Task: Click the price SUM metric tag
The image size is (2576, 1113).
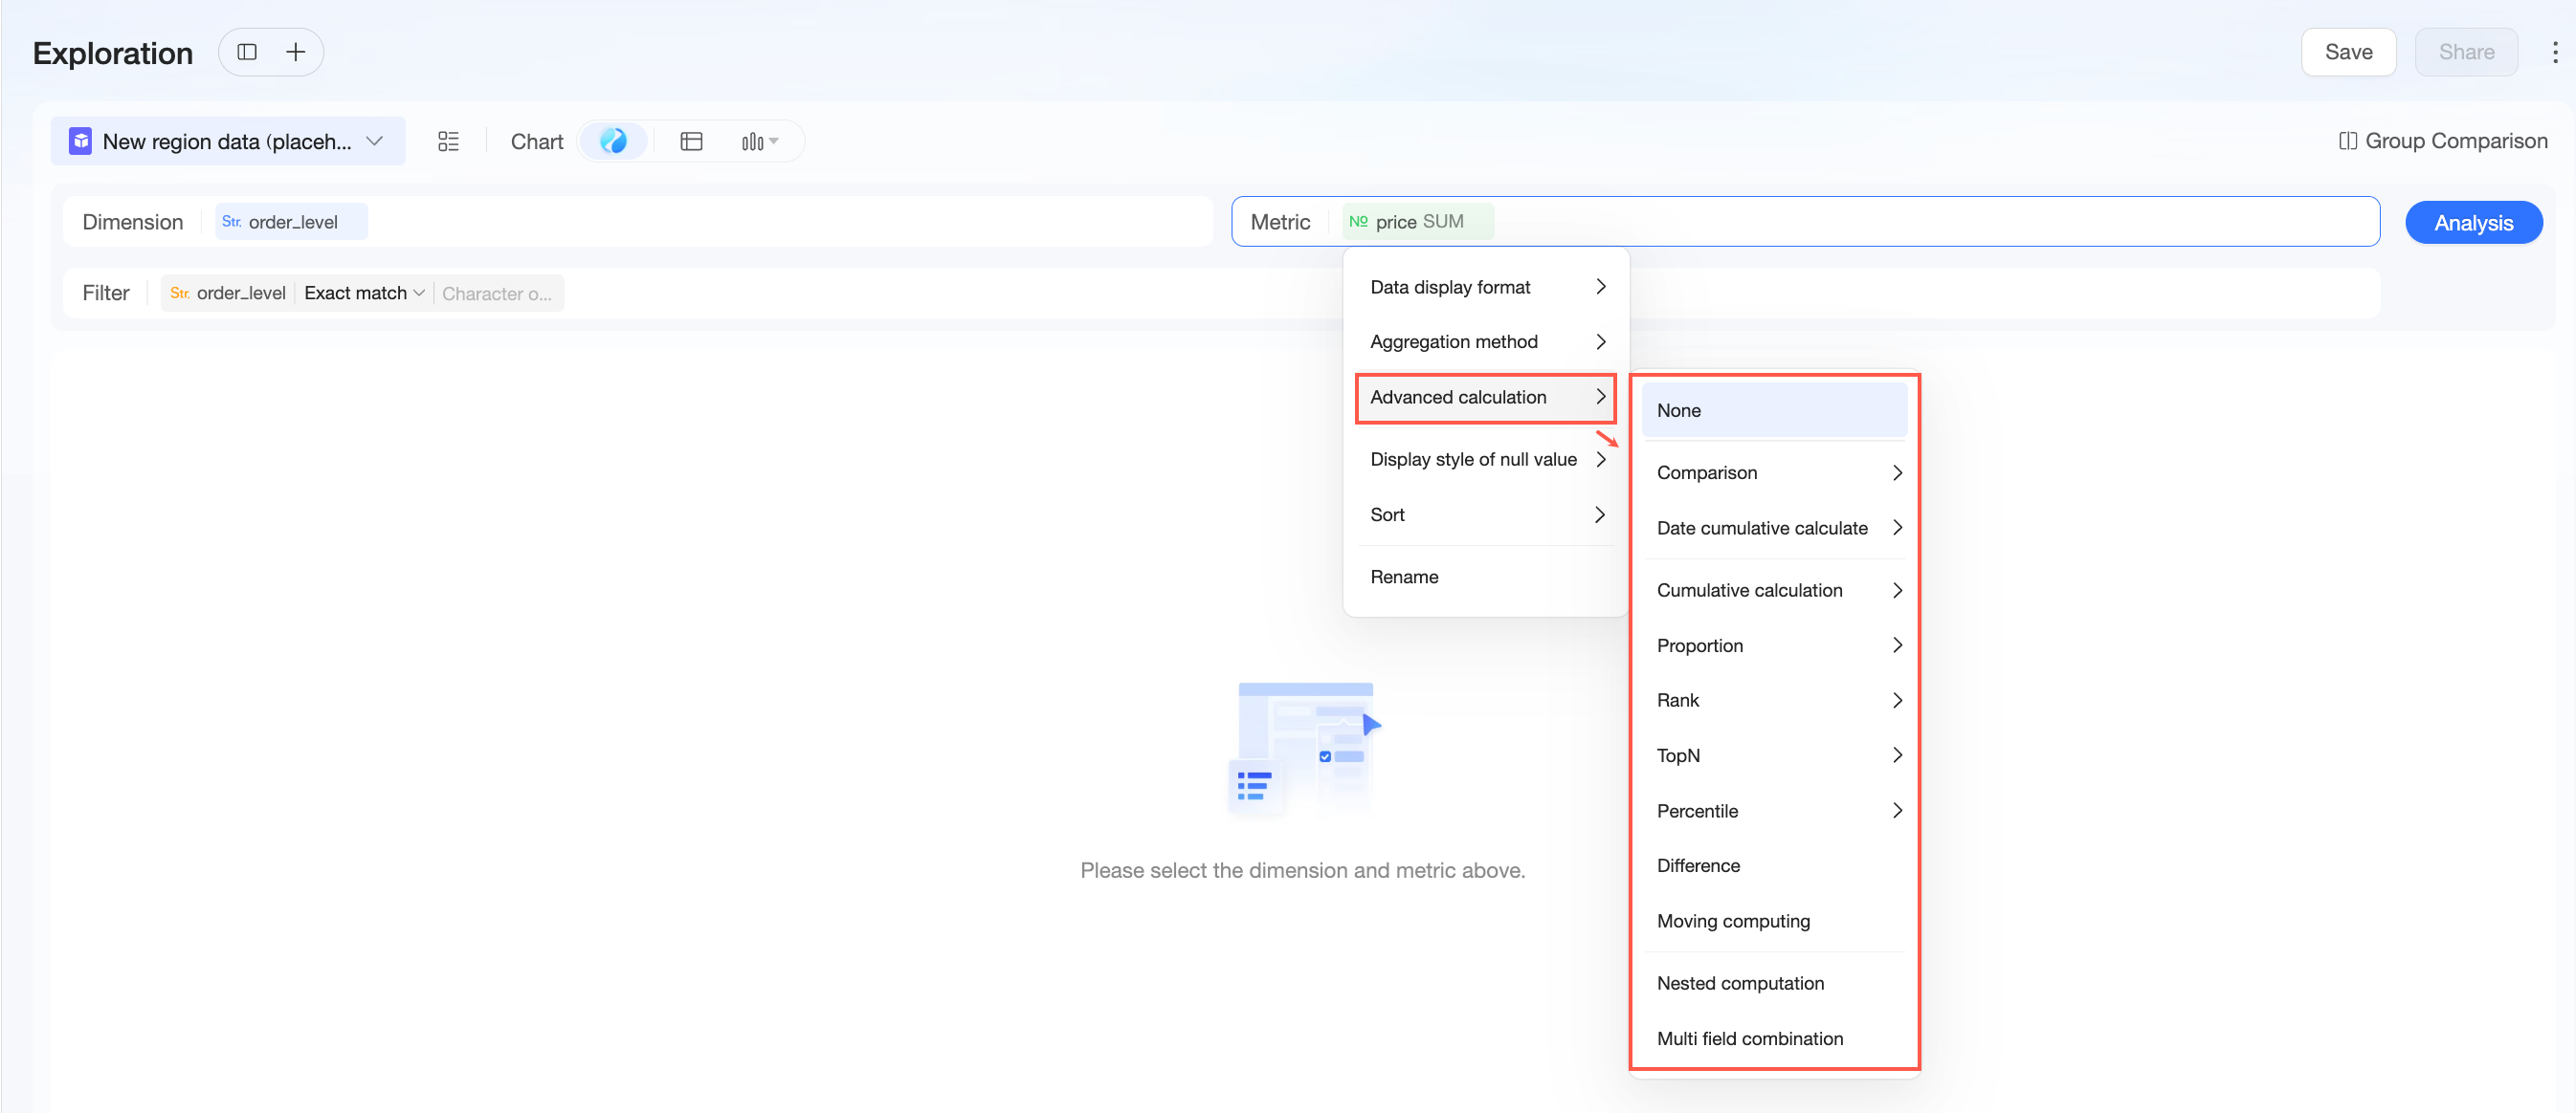Action: pyautogui.click(x=1418, y=222)
